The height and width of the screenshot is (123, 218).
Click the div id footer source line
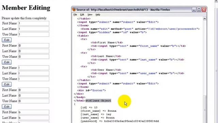92,90
